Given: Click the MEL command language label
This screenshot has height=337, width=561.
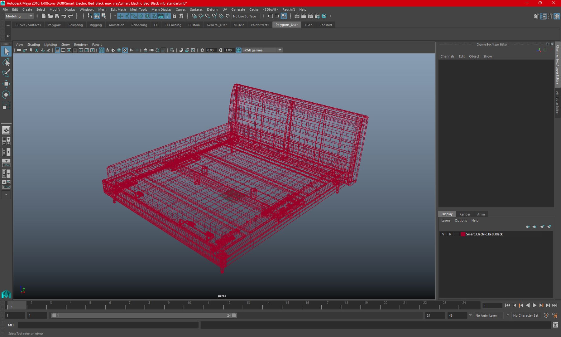Looking at the screenshot, I should [x=11, y=325].
